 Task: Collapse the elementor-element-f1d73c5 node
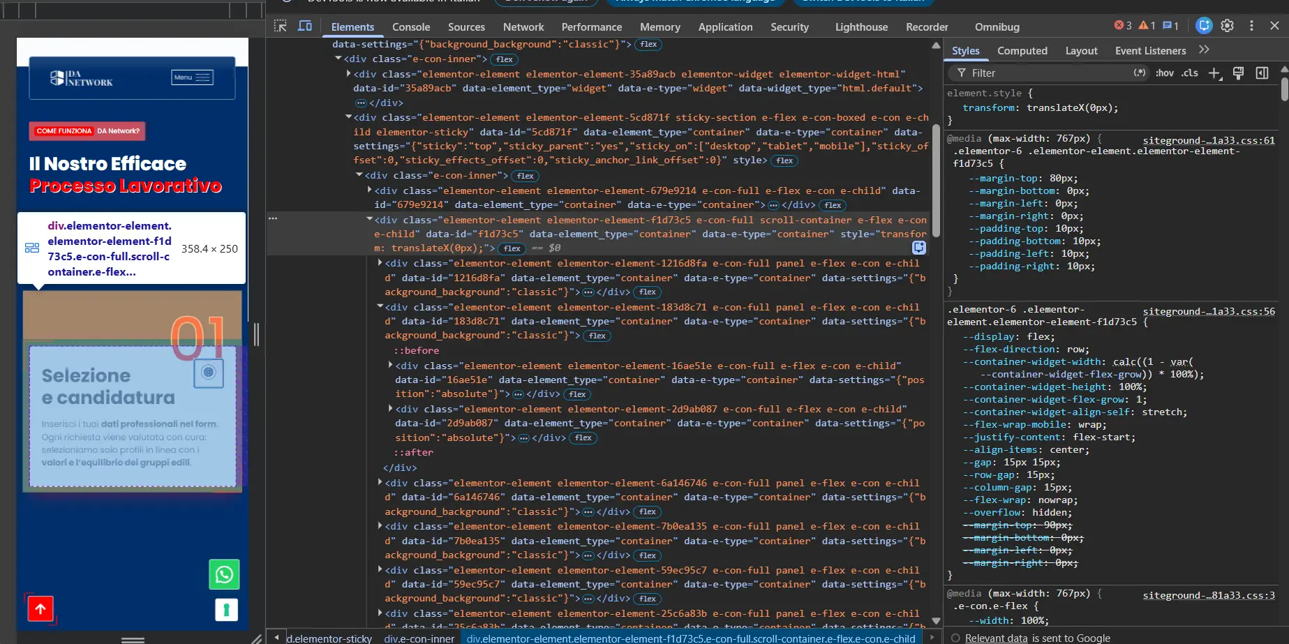[x=370, y=219]
